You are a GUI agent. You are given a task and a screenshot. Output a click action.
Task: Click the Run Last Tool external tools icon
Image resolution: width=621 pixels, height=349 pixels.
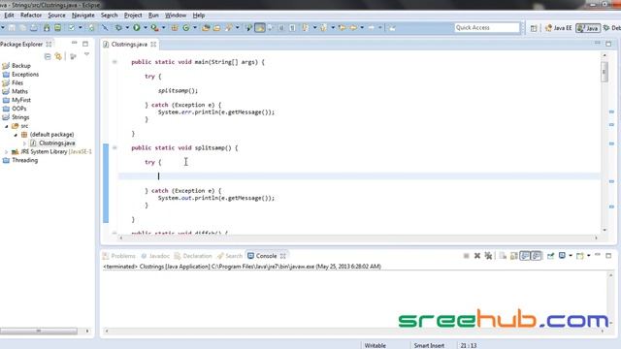click(154, 27)
